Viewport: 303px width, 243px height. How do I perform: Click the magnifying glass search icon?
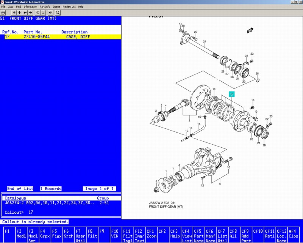58,13
